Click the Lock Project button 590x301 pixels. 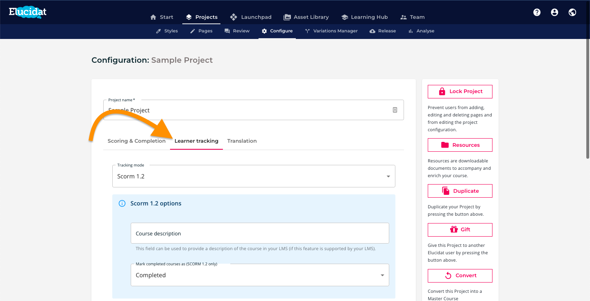coord(460,91)
